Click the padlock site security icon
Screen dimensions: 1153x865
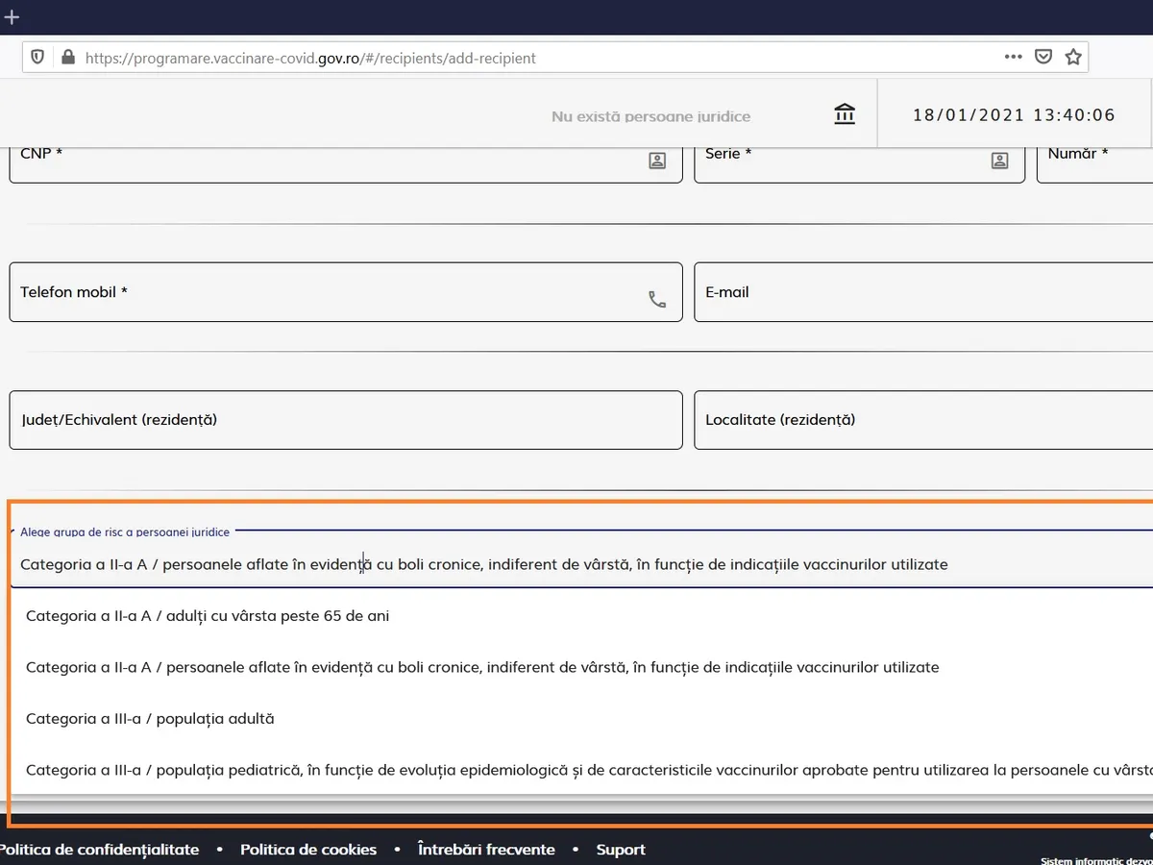tap(67, 58)
